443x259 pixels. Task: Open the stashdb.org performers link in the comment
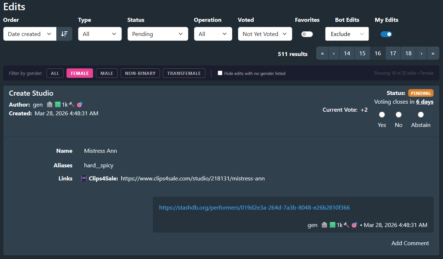(x=254, y=208)
